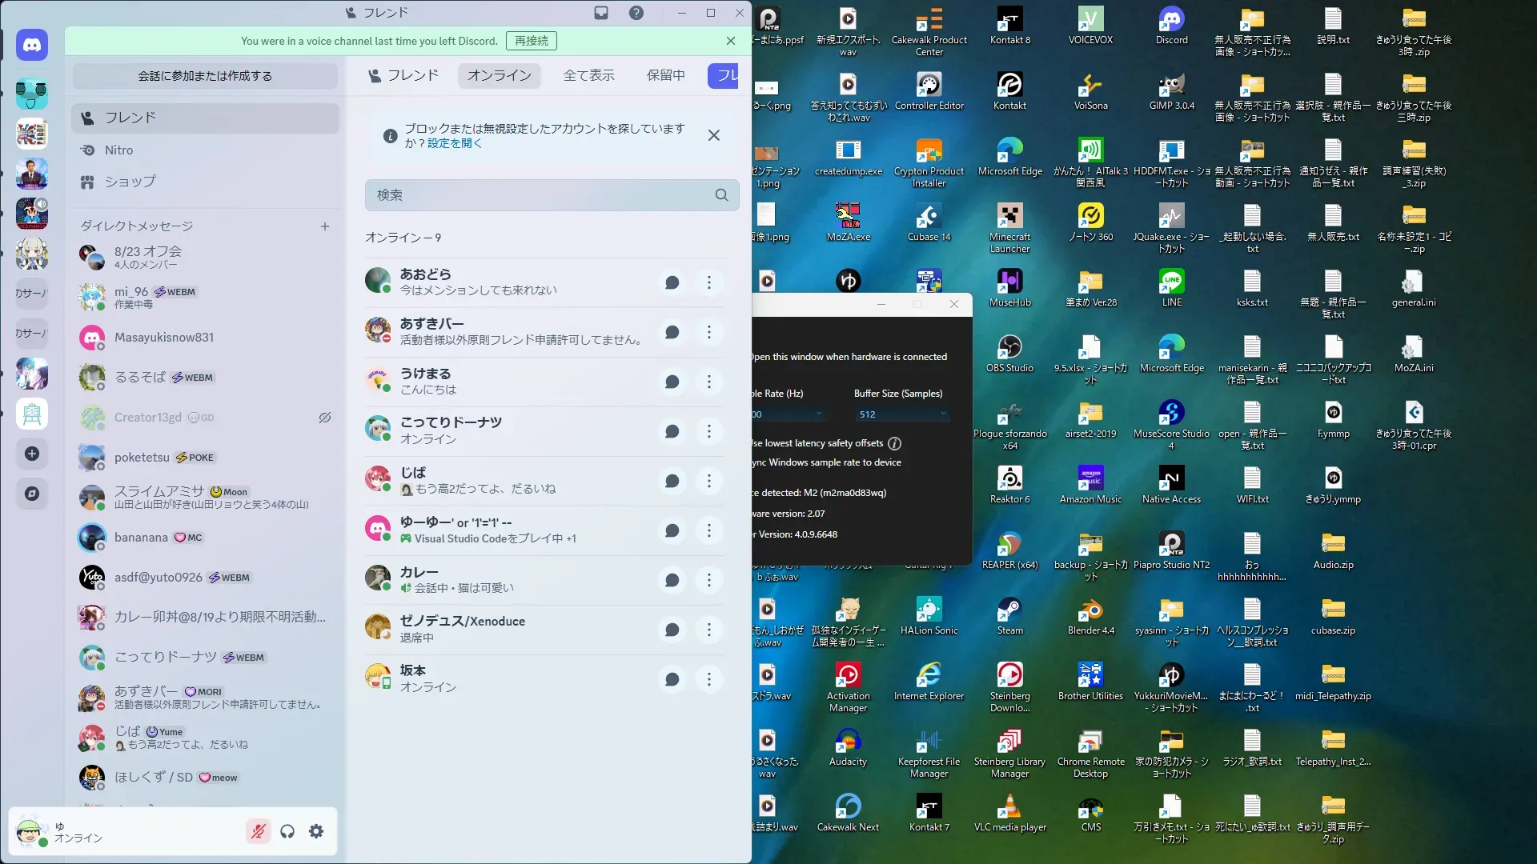Toggle hidden-eye icon on Creator13gd DM

[x=325, y=418]
